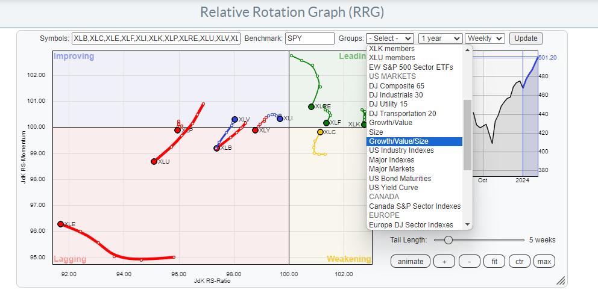Click the Benchmark SPY input field

click(x=309, y=39)
